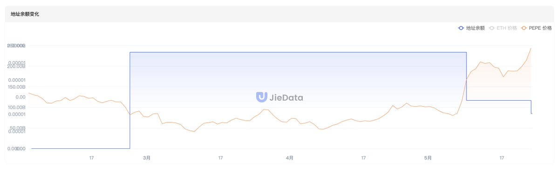Toggle the 地址余额 series via its legend label
The height and width of the screenshot is (172, 559).
475,28
